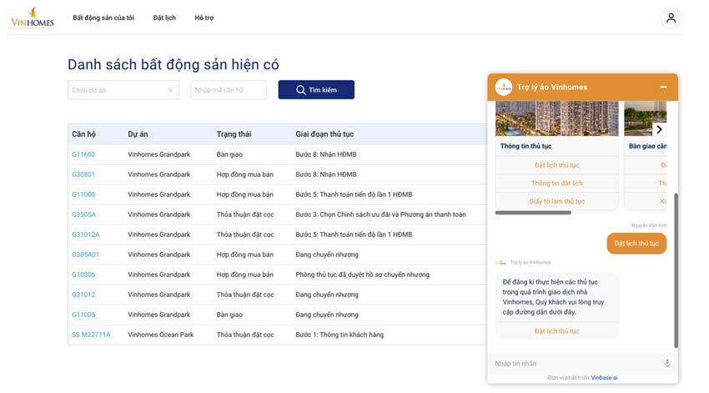The height and width of the screenshot is (393, 709).
Task: Click 'Phòng thủ tục đã duyệt hồ sơ chuyển nhượng'
Action: pos(363,275)
